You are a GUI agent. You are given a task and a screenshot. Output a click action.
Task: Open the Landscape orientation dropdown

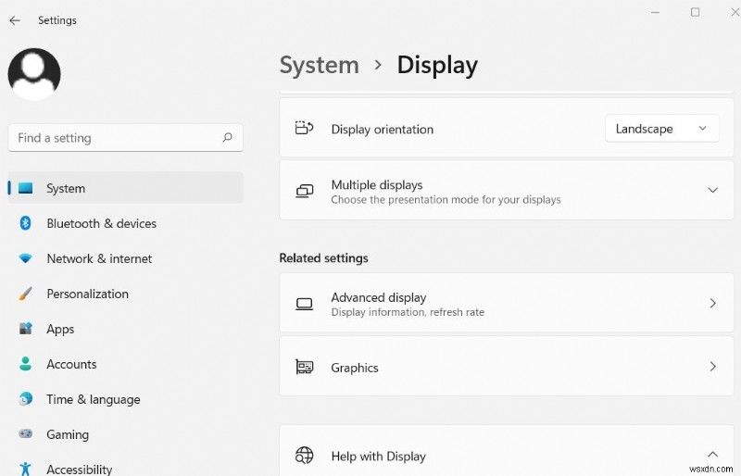click(x=661, y=129)
